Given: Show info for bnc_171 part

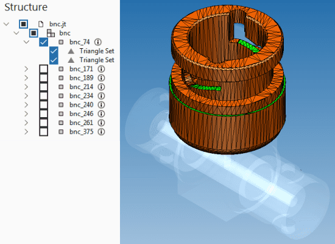Looking at the screenshot, I should point(101,69).
